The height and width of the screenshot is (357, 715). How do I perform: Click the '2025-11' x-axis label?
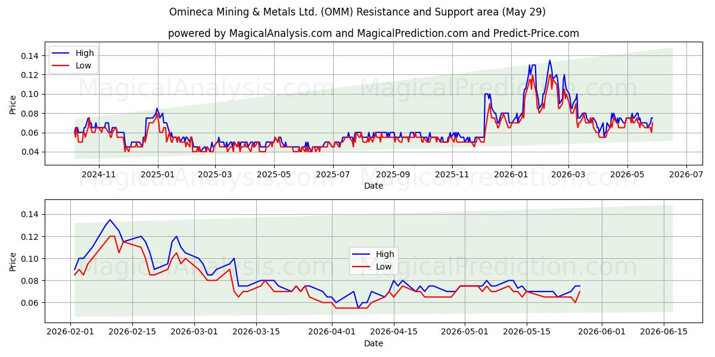click(452, 174)
